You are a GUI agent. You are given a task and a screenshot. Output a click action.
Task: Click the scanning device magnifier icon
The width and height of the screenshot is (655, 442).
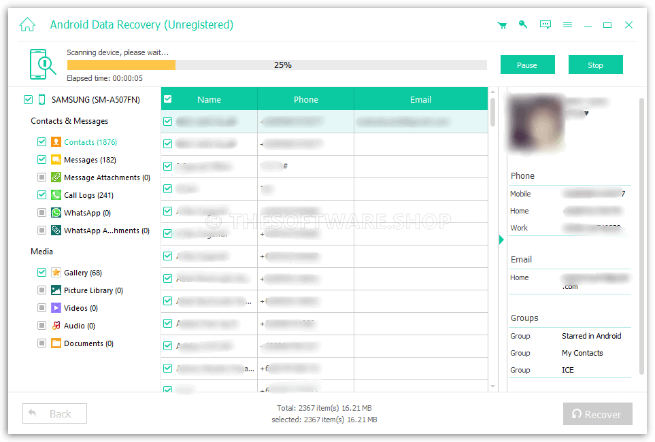click(42, 64)
